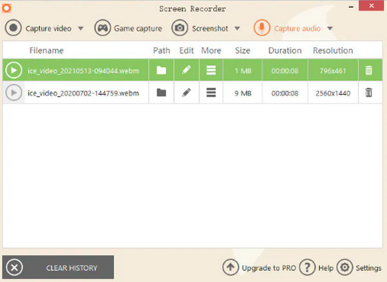Click the Path column header
This screenshot has width=387, height=282.
point(162,50)
